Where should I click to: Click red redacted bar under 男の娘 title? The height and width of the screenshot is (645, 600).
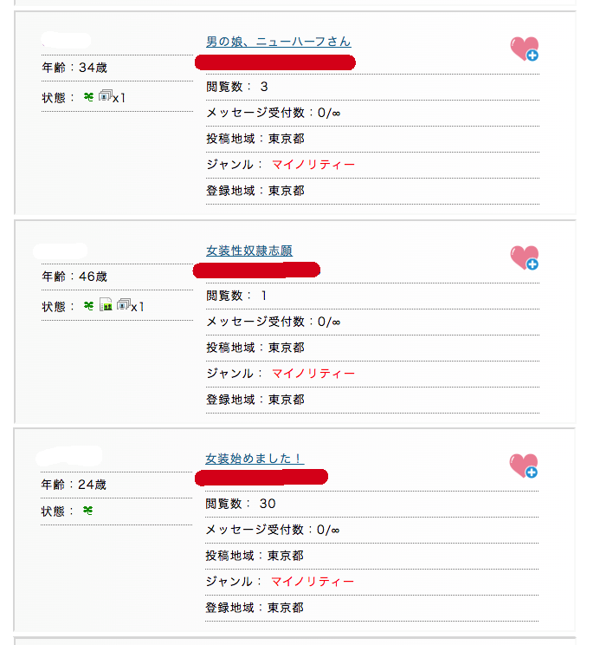pos(275,62)
